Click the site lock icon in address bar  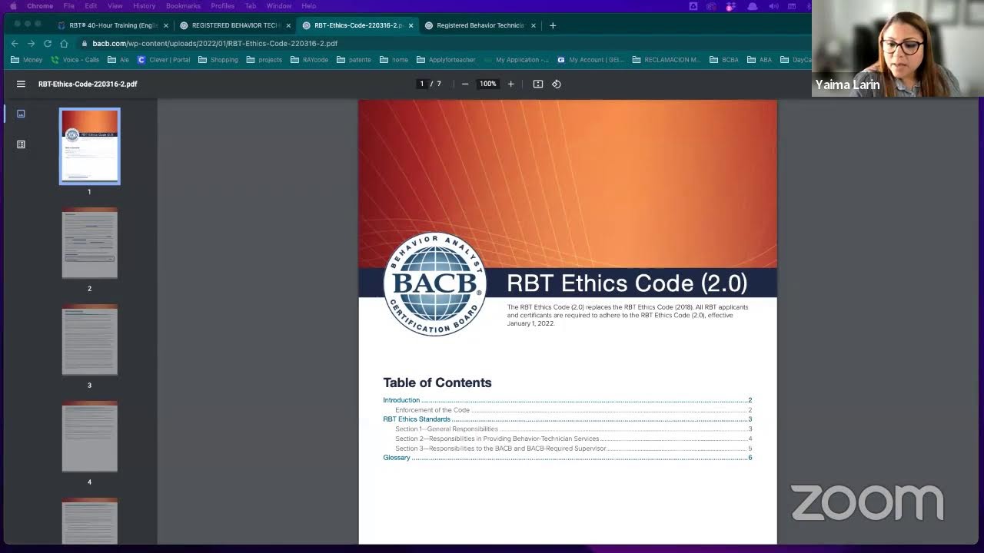(x=85, y=44)
